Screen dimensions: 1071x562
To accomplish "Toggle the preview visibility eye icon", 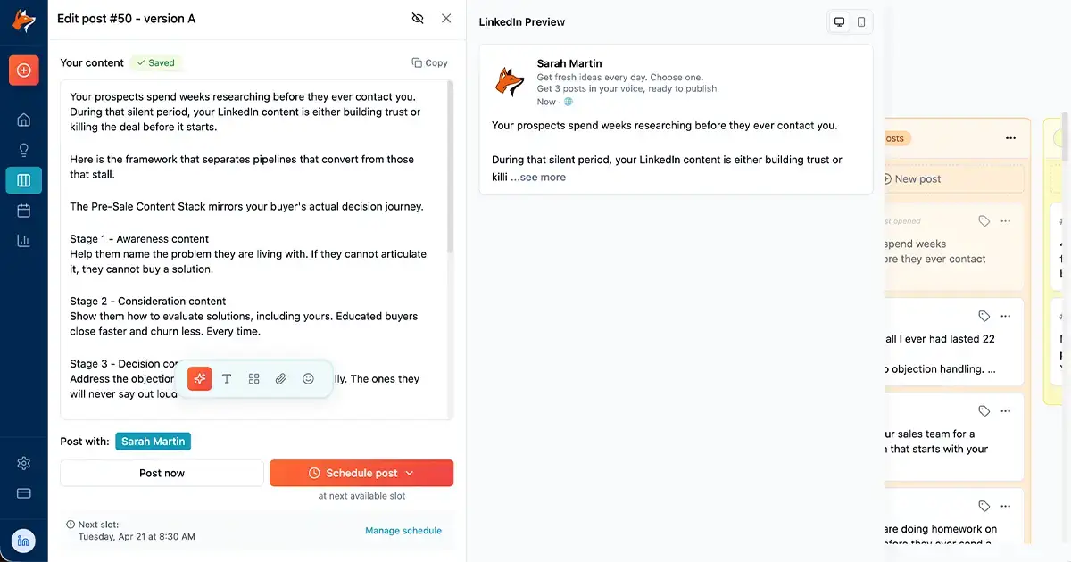I will coord(418,18).
